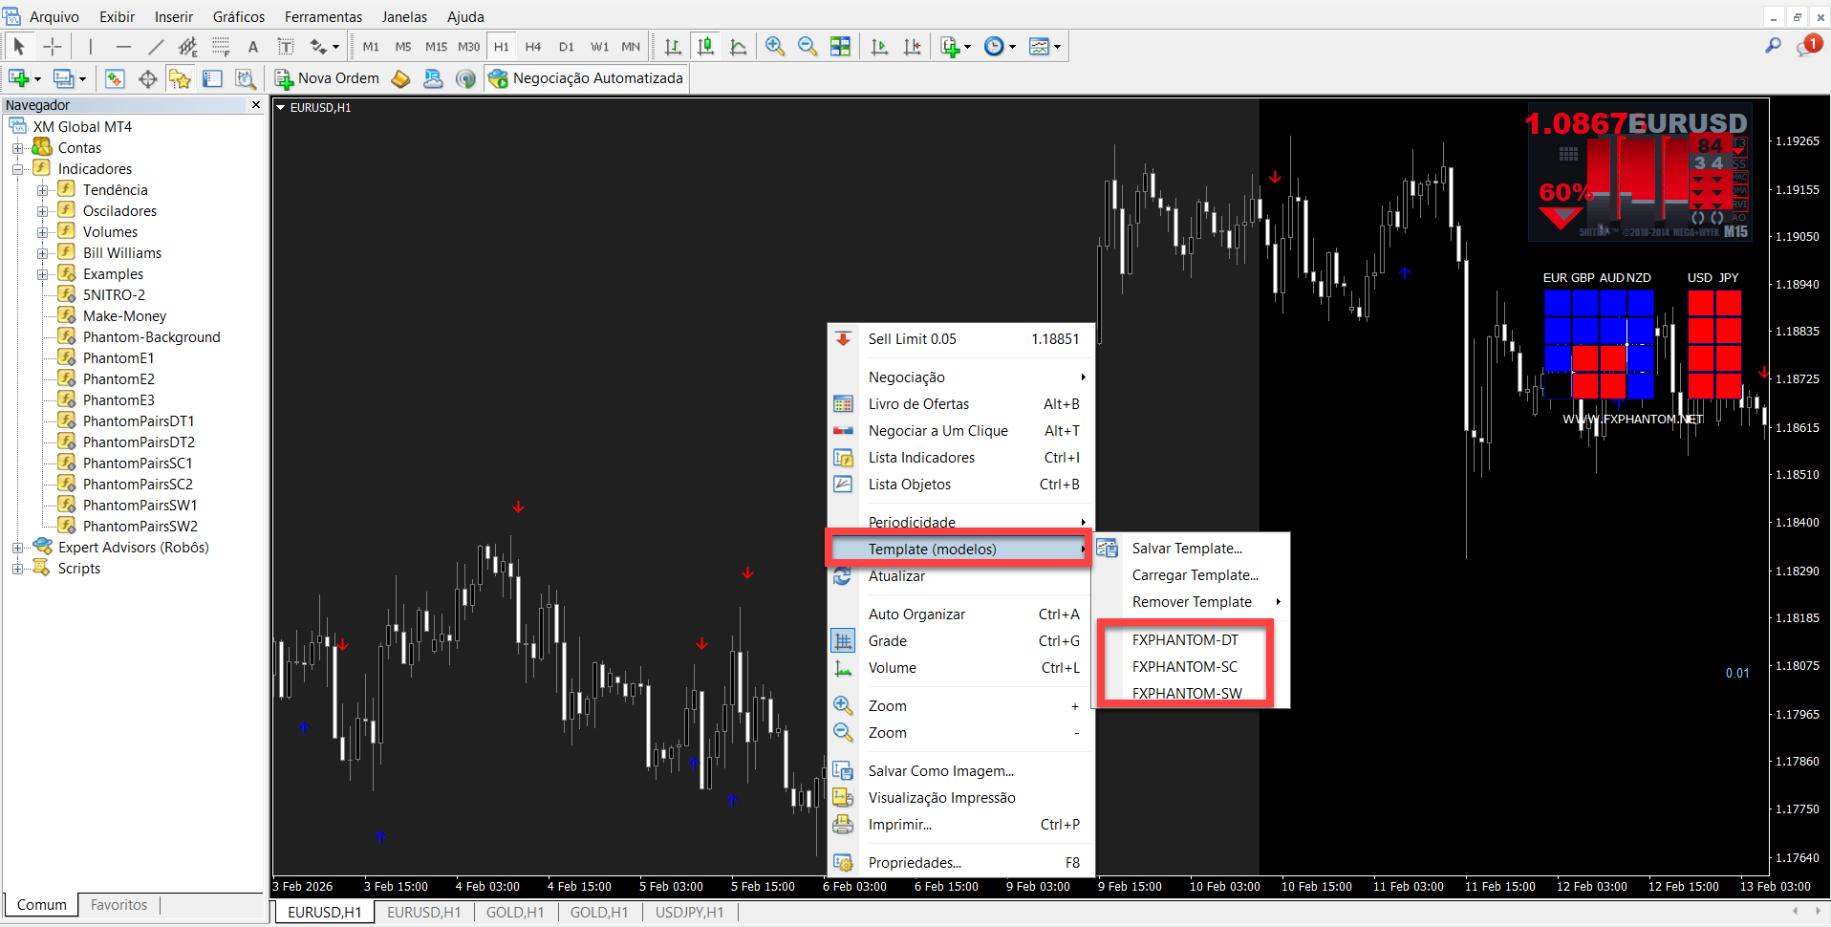Expand the Tendência indicators folder
The image size is (1831, 927).
43,190
